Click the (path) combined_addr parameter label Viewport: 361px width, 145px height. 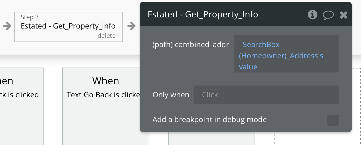[x=191, y=44]
